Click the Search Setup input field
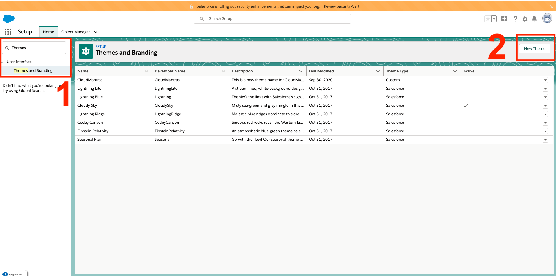 tap(272, 18)
